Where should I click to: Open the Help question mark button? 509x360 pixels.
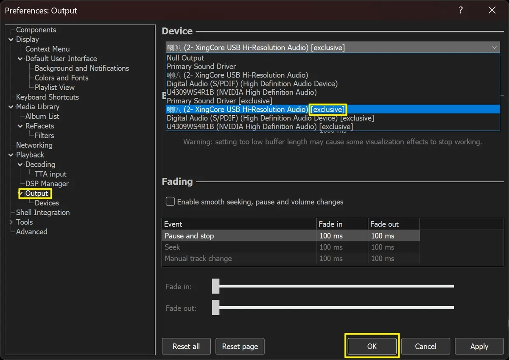point(461,11)
